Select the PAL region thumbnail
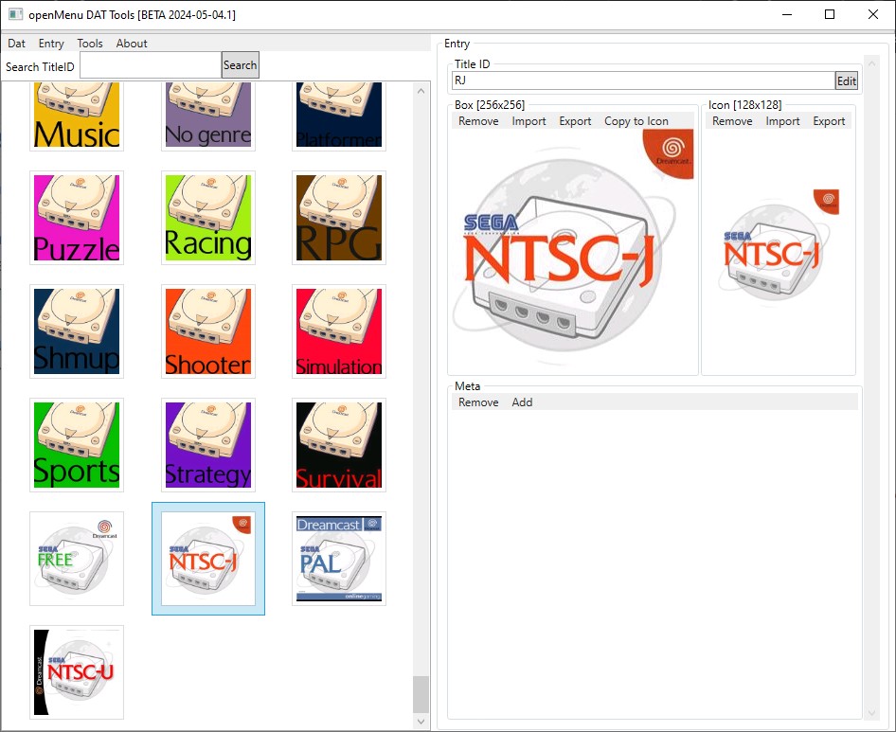This screenshot has width=896, height=732. [339, 559]
